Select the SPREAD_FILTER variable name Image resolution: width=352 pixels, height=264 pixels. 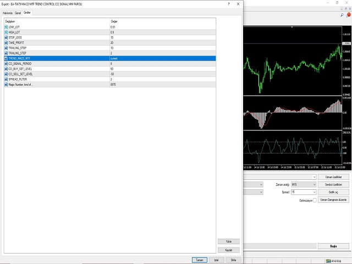(18, 79)
